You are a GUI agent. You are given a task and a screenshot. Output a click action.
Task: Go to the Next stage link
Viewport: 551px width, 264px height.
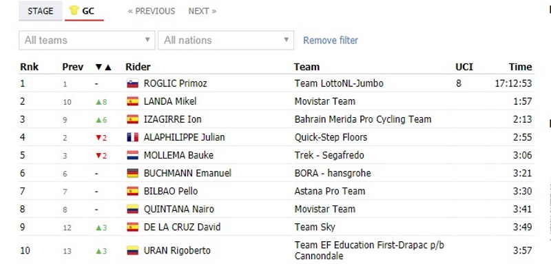[x=202, y=11]
